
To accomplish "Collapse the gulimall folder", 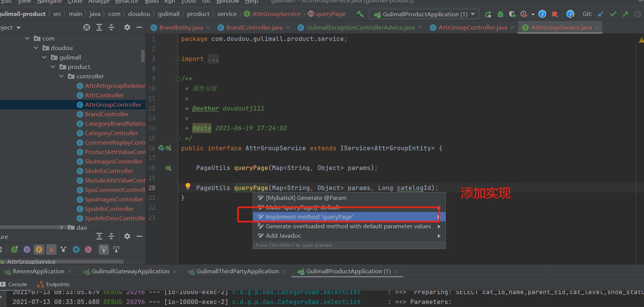I will tap(44, 57).
